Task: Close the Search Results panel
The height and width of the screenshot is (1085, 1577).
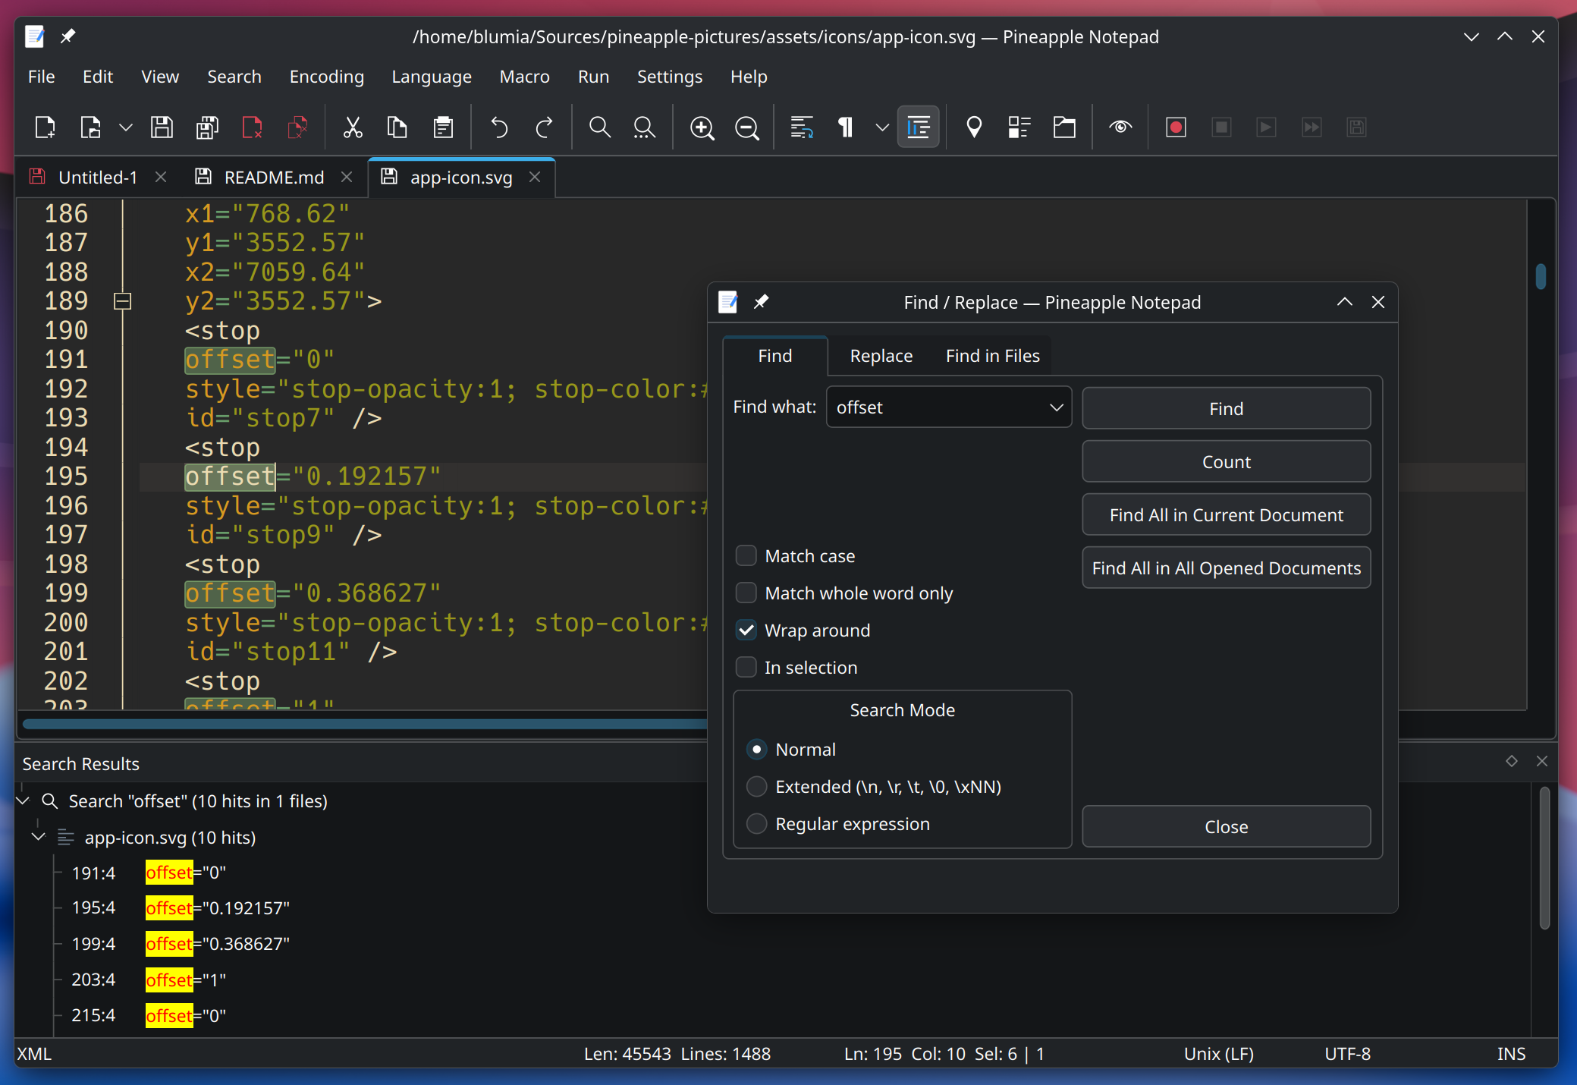Action: point(1542,761)
